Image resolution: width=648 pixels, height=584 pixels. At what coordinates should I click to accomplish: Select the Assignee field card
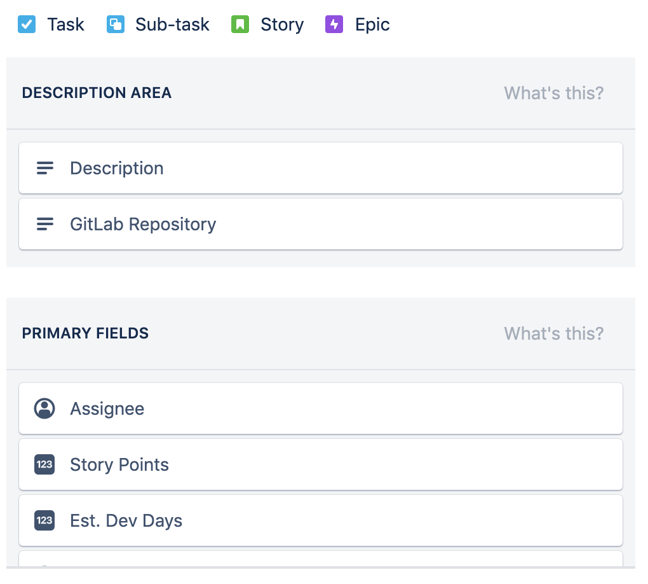pyautogui.click(x=321, y=408)
